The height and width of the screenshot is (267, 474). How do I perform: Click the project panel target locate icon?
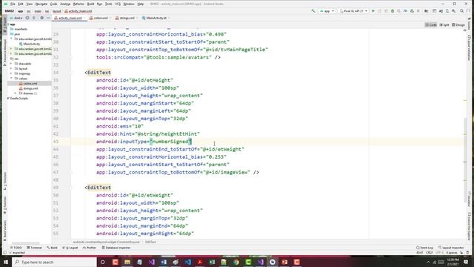[27, 18]
